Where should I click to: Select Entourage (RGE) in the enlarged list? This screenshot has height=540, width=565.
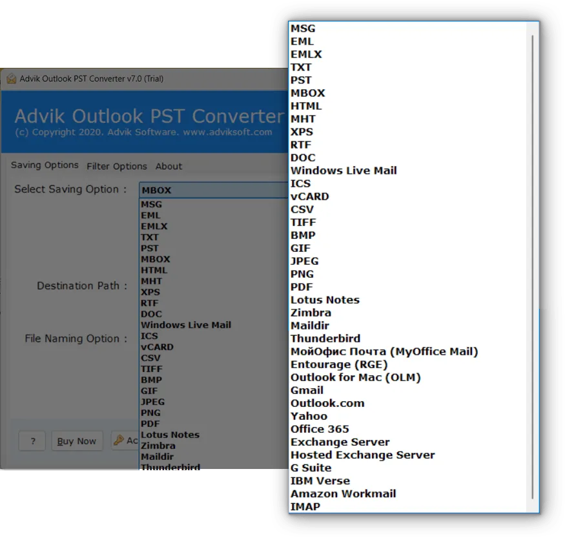pyautogui.click(x=339, y=364)
